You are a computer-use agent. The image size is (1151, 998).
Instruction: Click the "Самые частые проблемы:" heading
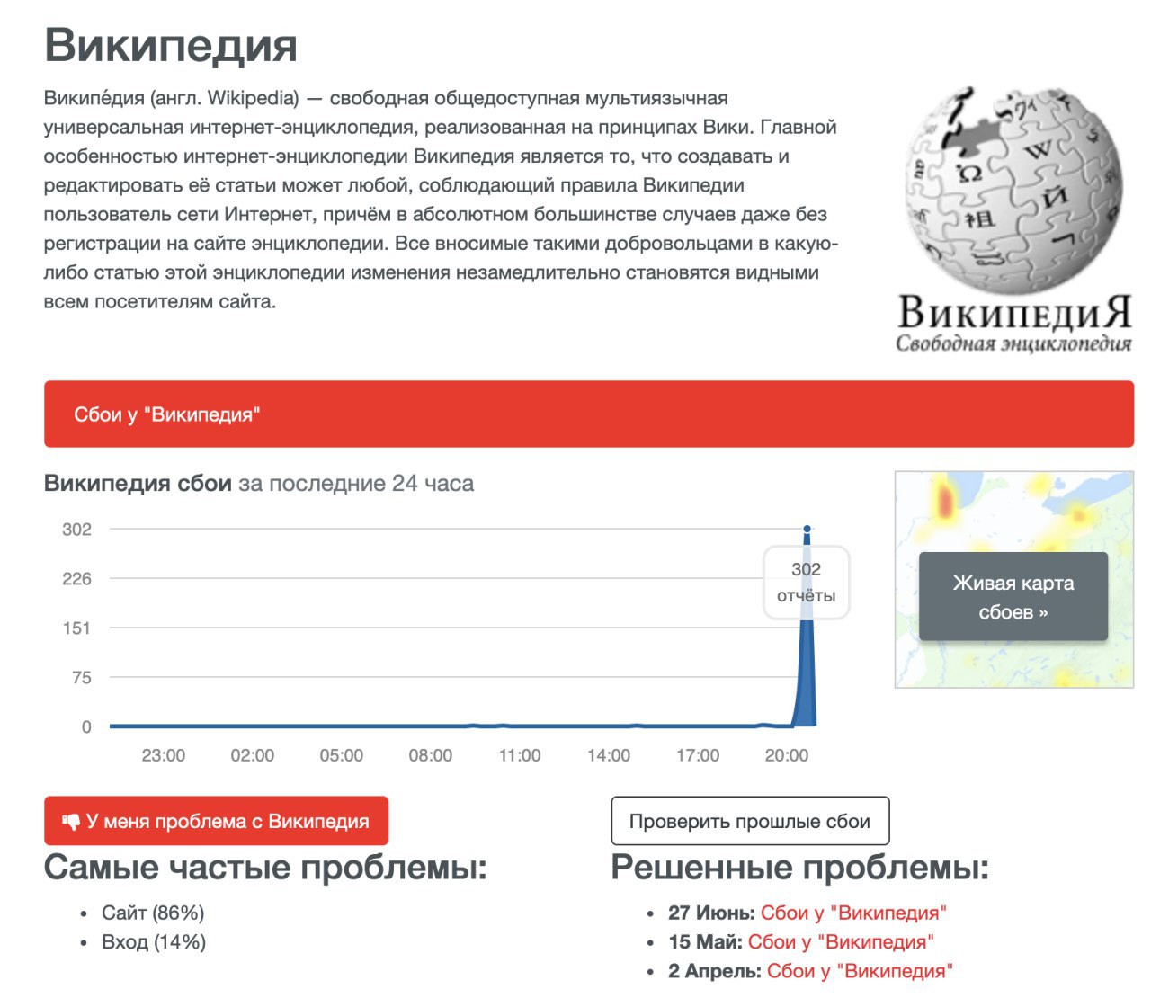[x=265, y=868]
